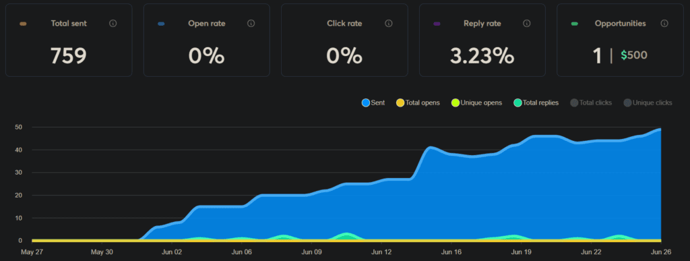The width and height of the screenshot is (690, 261).
Task: Click the brown indicator on Total sent card
Action: [x=24, y=24]
